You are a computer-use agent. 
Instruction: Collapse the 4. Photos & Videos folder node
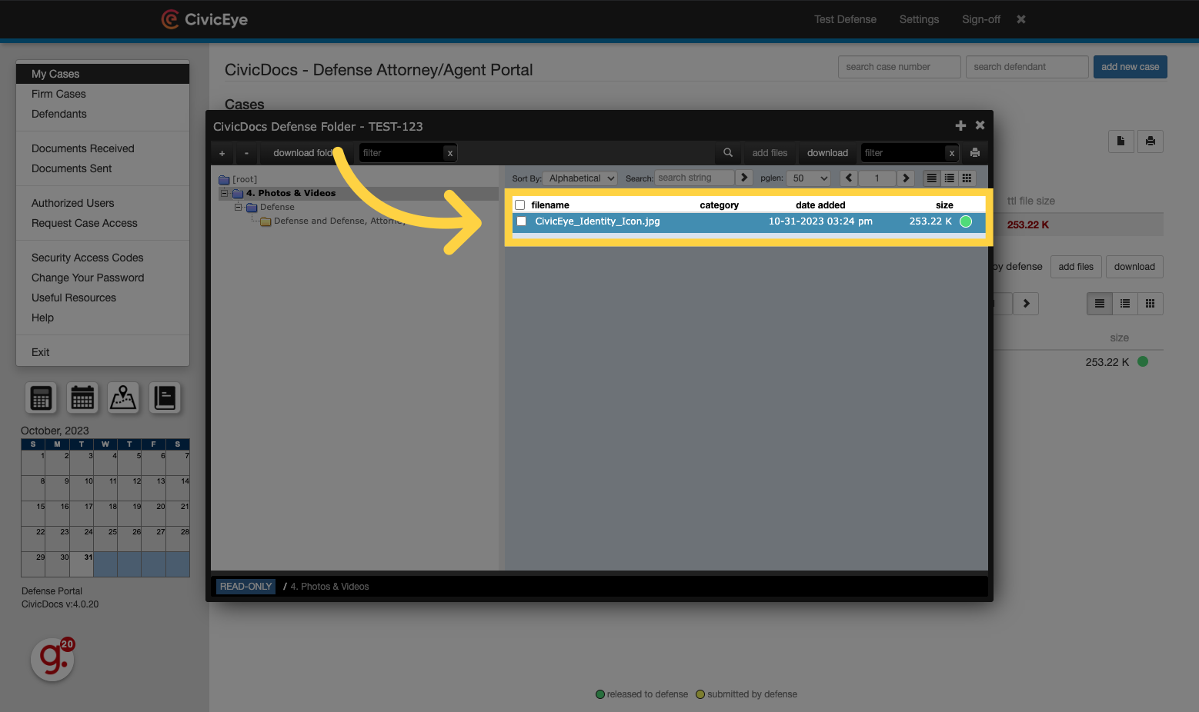point(225,193)
